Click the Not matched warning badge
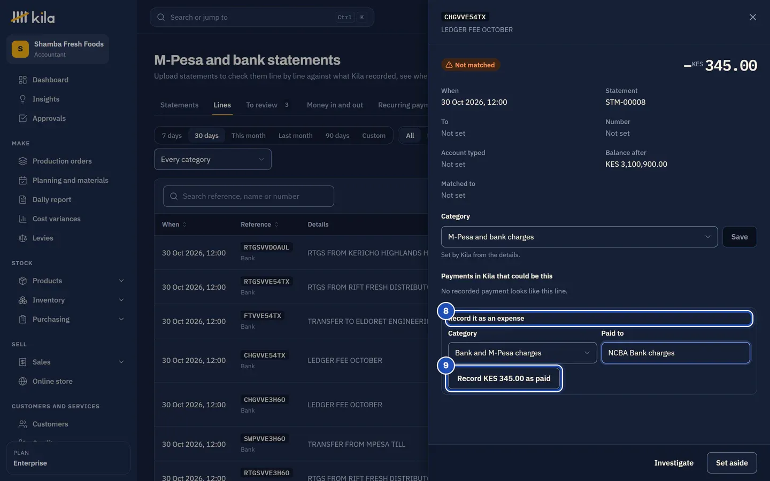This screenshot has height=481, width=770. pos(471,65)
